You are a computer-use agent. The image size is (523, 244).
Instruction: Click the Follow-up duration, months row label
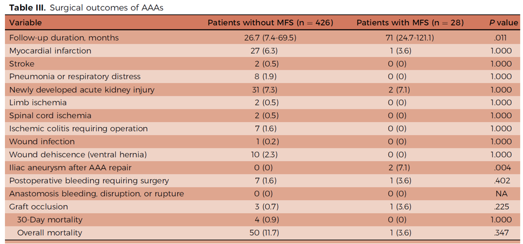point(64,38)
